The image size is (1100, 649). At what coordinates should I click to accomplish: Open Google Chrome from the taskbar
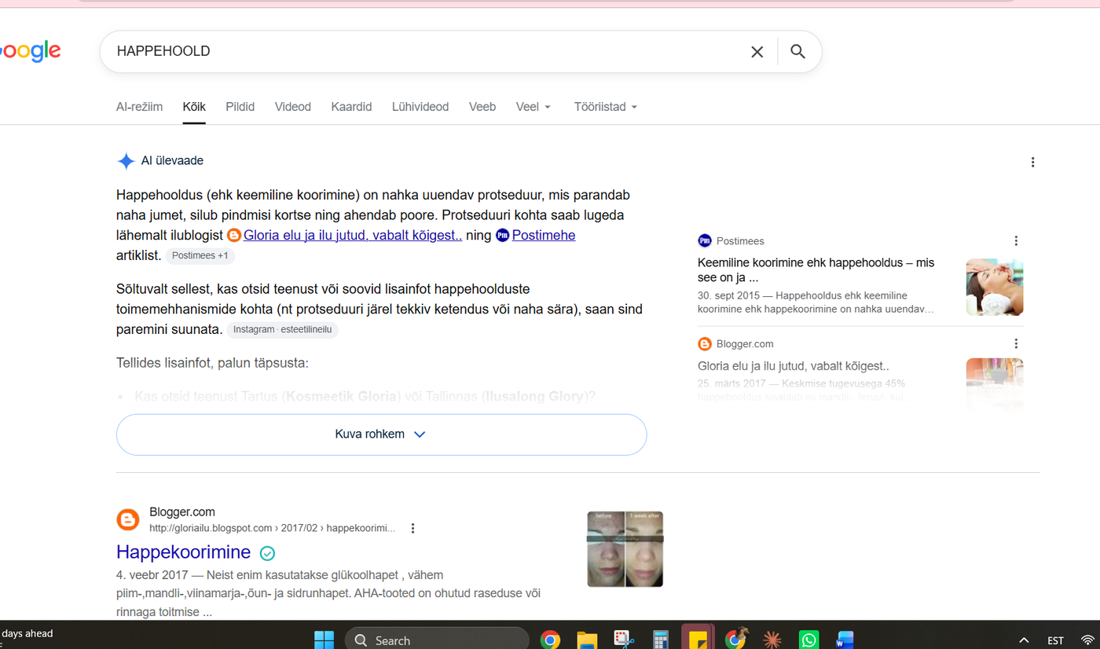[550, 640]
